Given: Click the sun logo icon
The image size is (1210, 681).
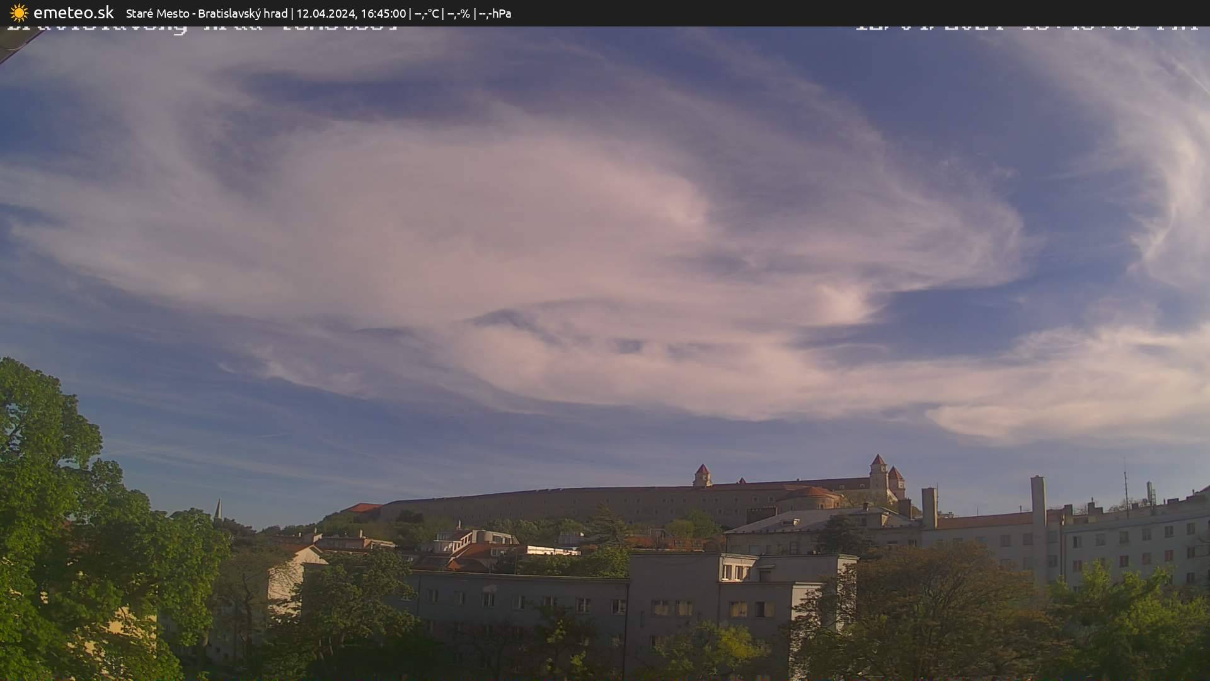Looking at the screenshot, I should pyautogui.click(x=19, y=13).
